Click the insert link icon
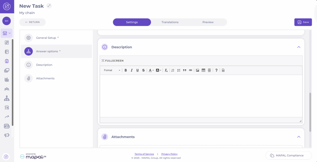Viewport: 317px width, 162px height. (190, 70)
